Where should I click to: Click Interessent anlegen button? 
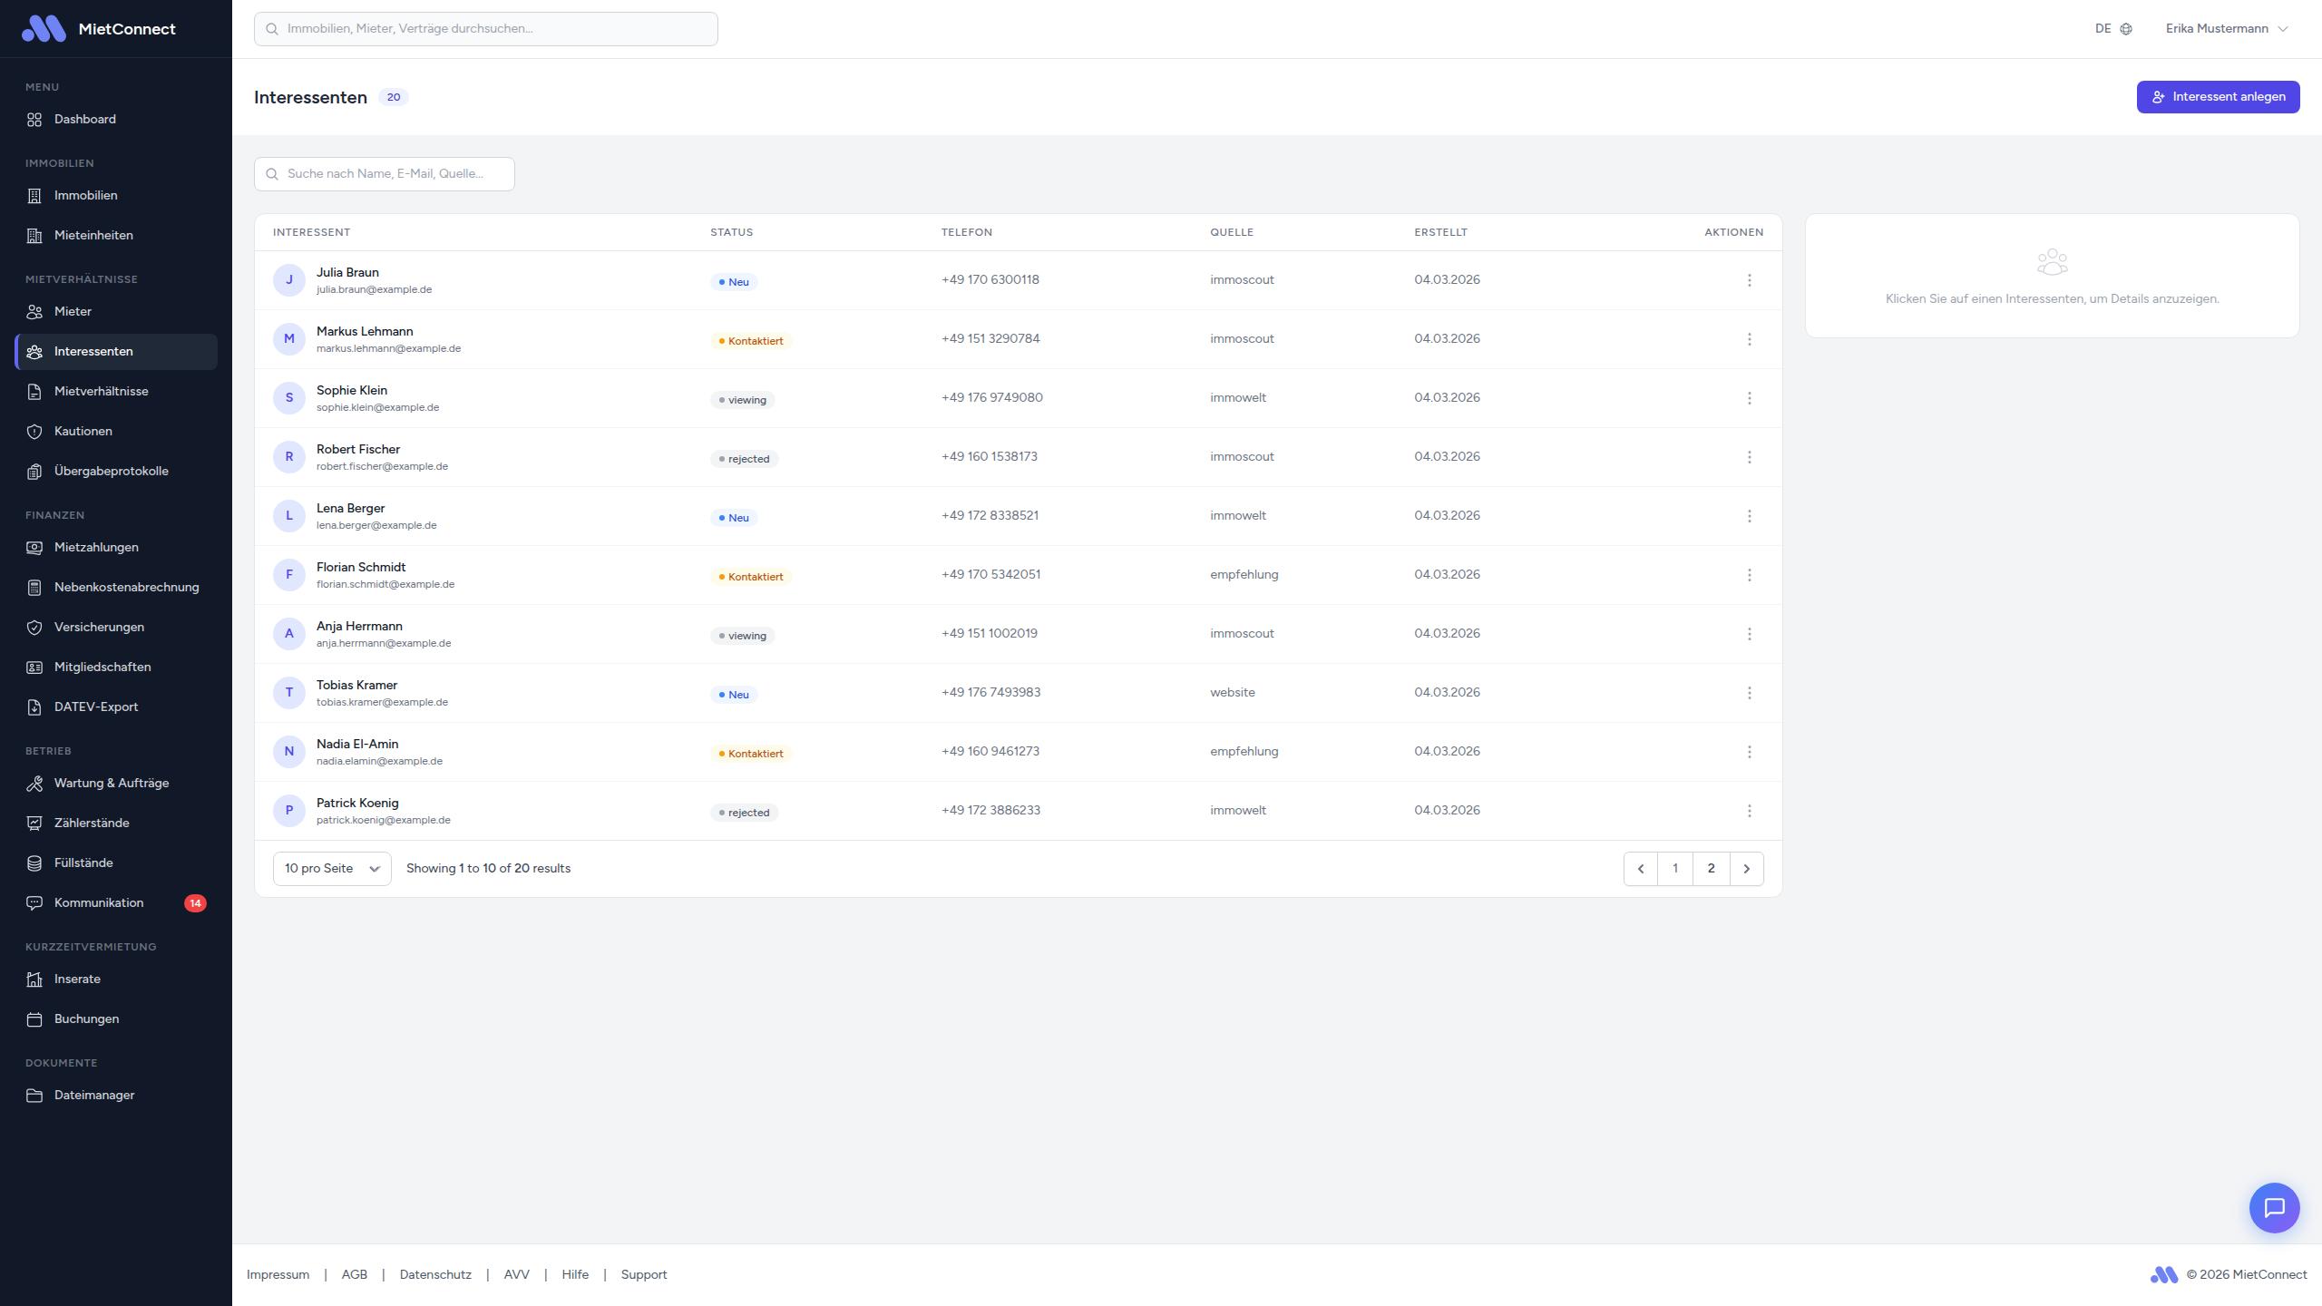coord(2218,97)
